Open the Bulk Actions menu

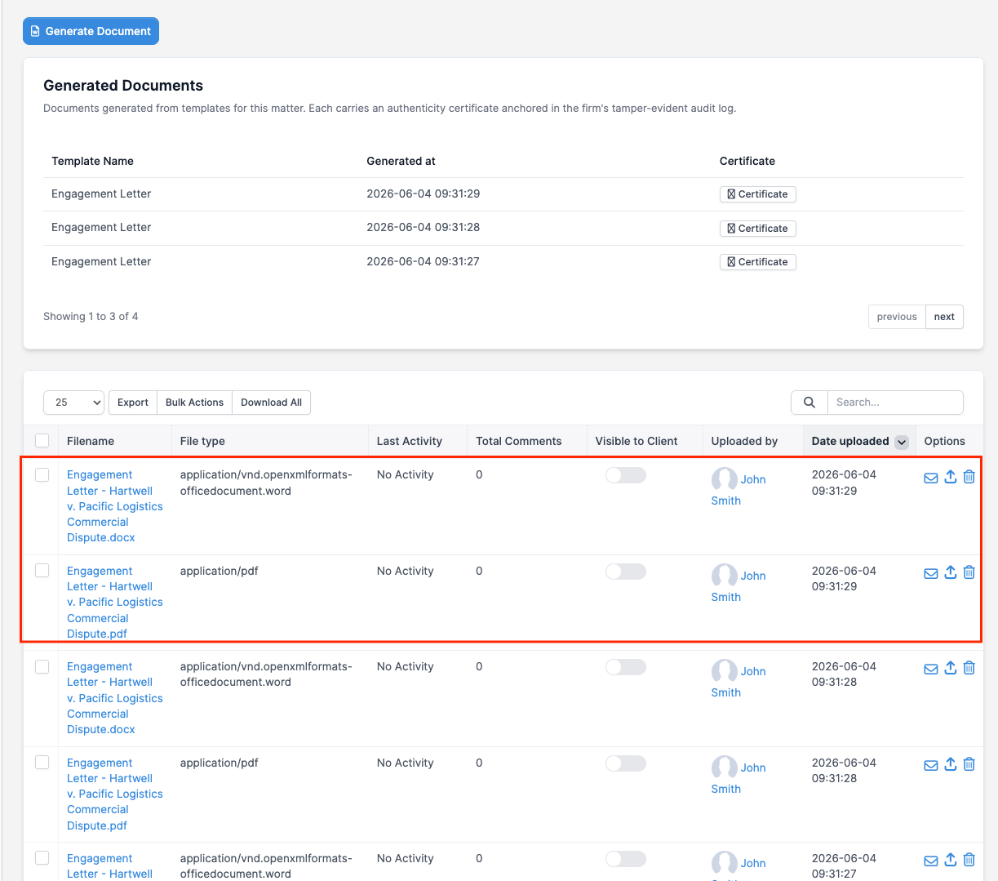click(x=194, y=403)
